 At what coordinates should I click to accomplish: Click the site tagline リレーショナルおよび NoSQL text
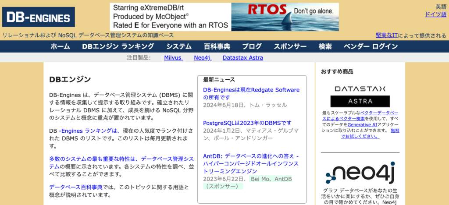(88, 35)
